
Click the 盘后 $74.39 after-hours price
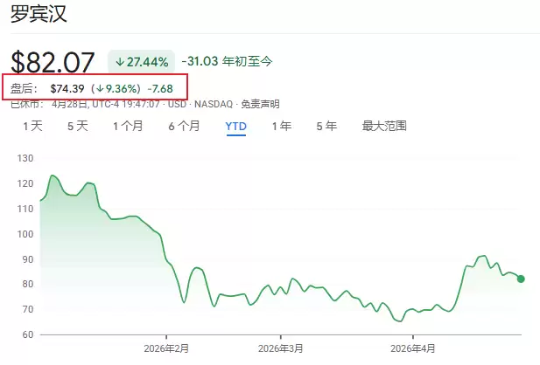67,88
